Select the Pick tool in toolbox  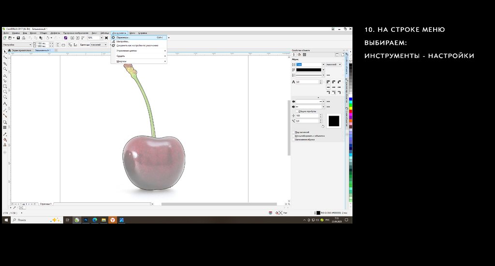click(x=5, y=52)
